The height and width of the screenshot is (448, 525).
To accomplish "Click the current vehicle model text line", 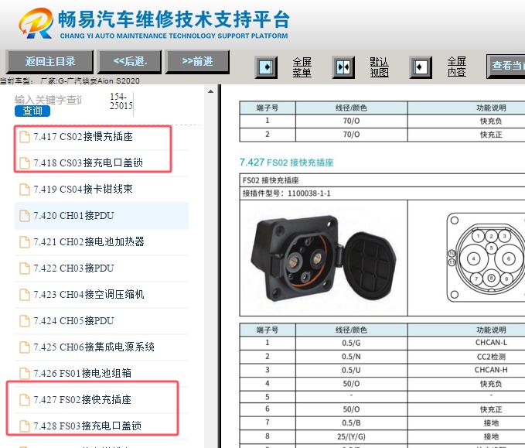I will pyautogui.click(x=70, y=80).
